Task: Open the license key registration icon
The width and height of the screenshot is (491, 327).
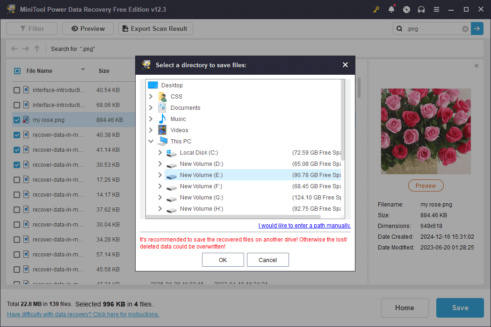Action: (376, 9)
